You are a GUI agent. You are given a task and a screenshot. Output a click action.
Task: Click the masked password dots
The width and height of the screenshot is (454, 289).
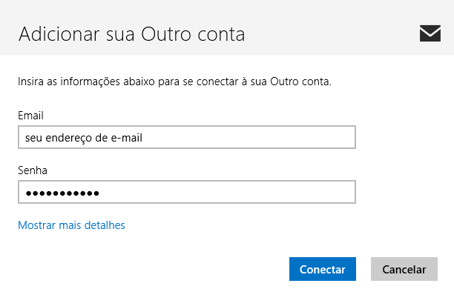tap(62, 193)
